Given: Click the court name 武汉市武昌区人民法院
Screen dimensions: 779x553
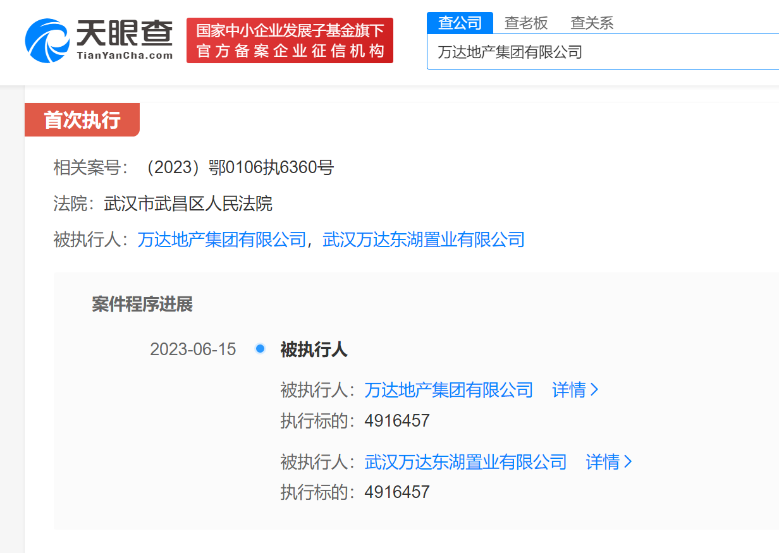Looking at the screenshot, I should pos(188,204).
